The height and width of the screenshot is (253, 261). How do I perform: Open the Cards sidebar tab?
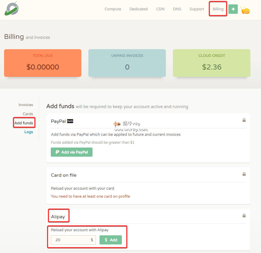(x=28, y=114)
